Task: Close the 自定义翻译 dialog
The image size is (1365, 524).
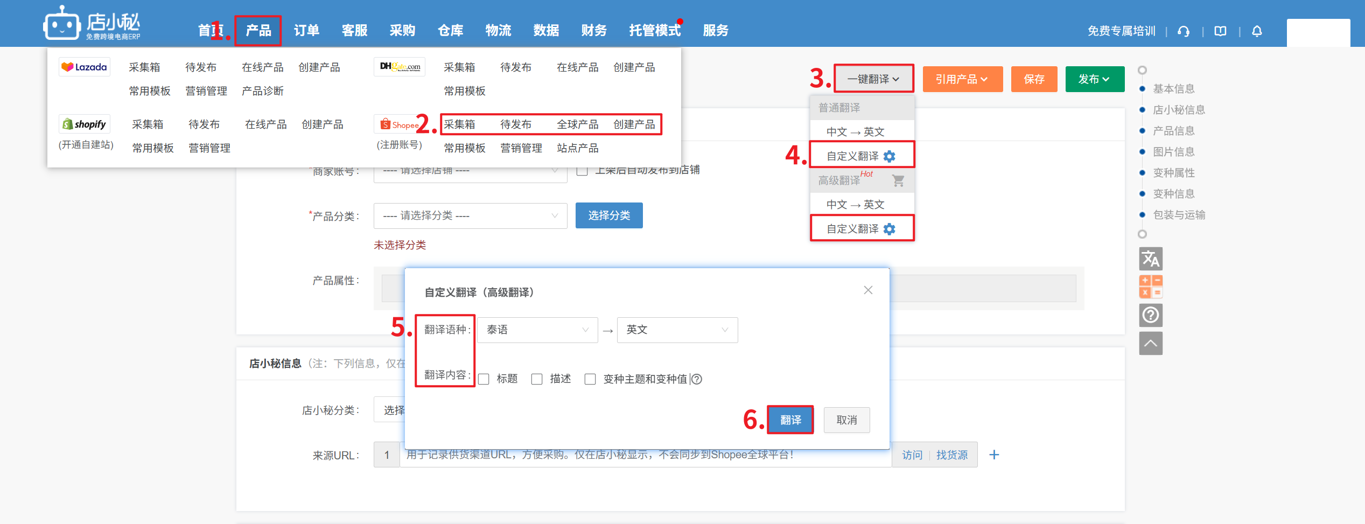Action: [868, 290]
